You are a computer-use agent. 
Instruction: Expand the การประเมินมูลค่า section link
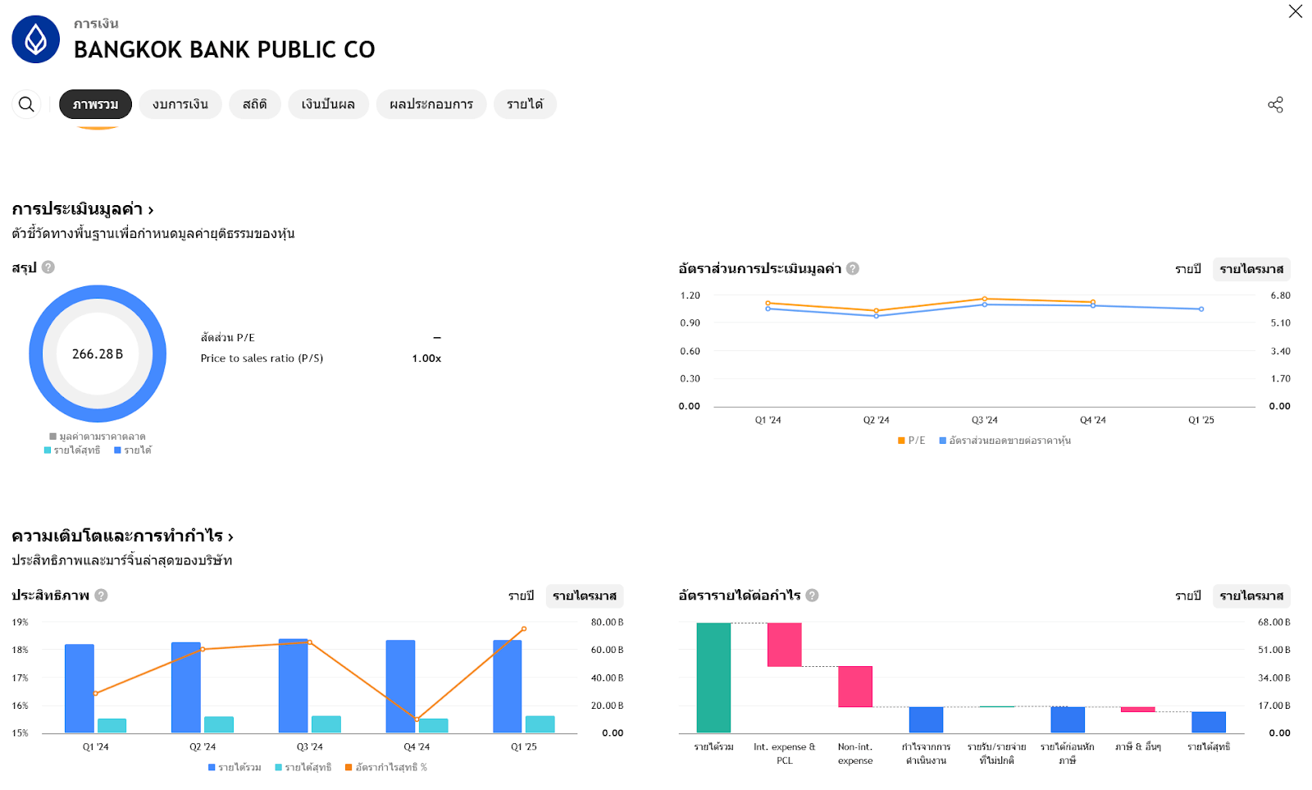click(83, 209)
